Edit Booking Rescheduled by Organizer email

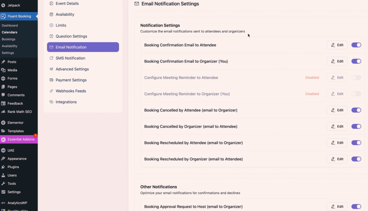[337, 159]
